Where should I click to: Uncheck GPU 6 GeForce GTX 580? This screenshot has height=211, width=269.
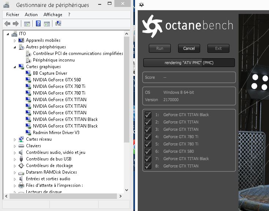point(148,151)
